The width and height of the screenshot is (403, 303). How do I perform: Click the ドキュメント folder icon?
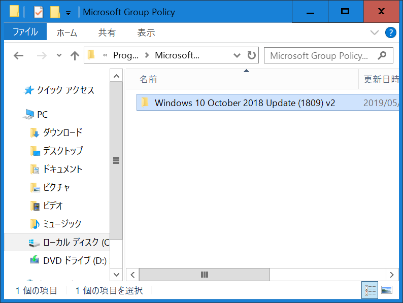point(35,169)
